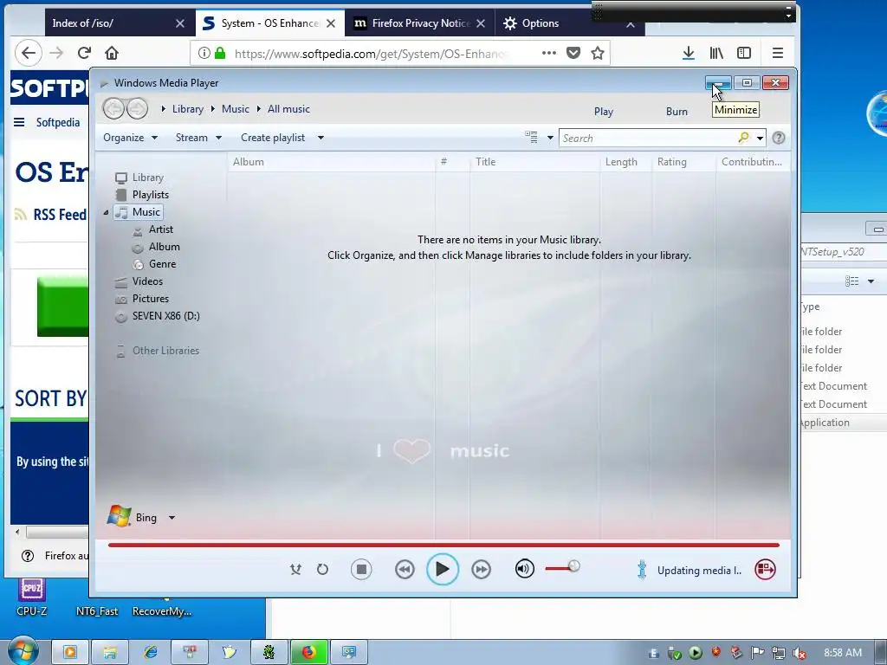Bookmark this page with the star icon
This screenshot has width=887, height=665.
click(598, 53)
